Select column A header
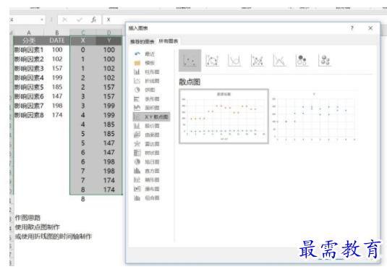The image size is (387, 272). click(29, 33)
